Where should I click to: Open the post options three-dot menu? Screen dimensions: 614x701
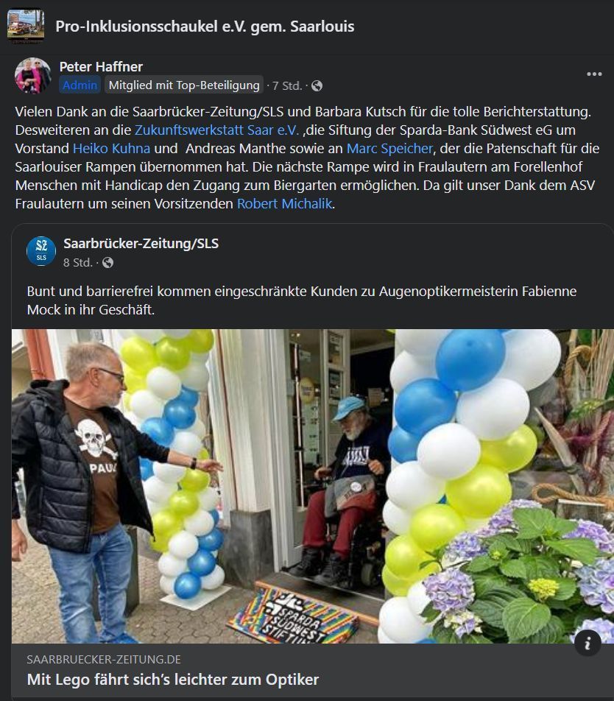point(594,74)
